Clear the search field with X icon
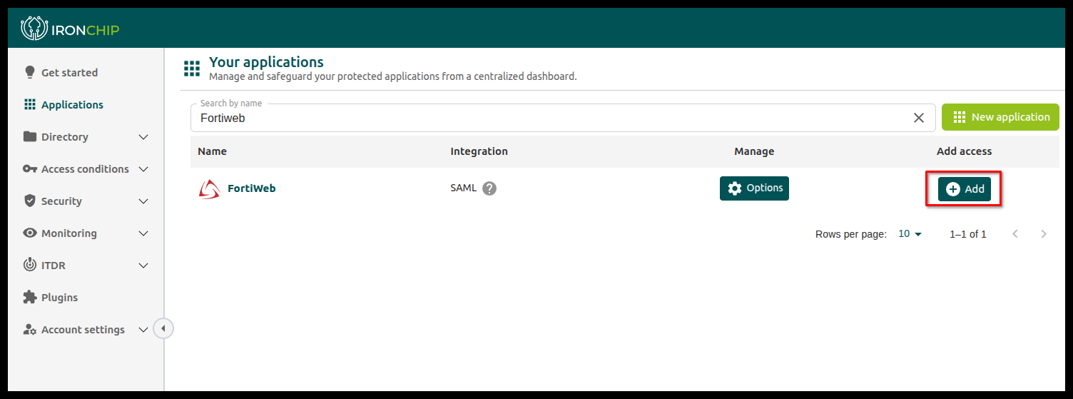This screenshot has width=1073, height=399. coord(919,118)
